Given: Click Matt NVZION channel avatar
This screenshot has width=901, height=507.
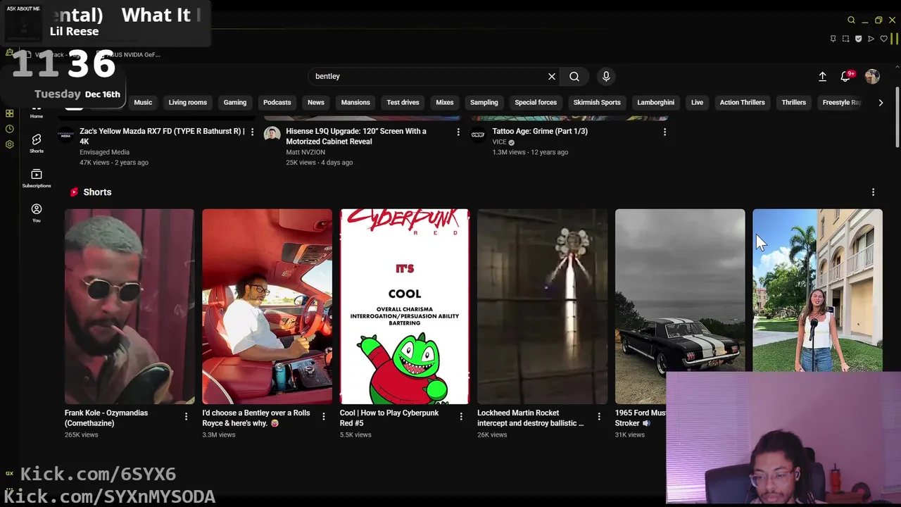Looking at the screenshot, I should coord(272,134).
